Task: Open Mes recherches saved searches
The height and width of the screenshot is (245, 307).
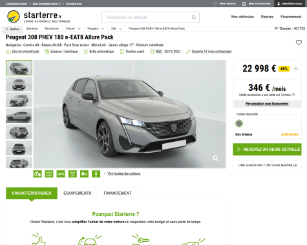Action: (257, 4)
